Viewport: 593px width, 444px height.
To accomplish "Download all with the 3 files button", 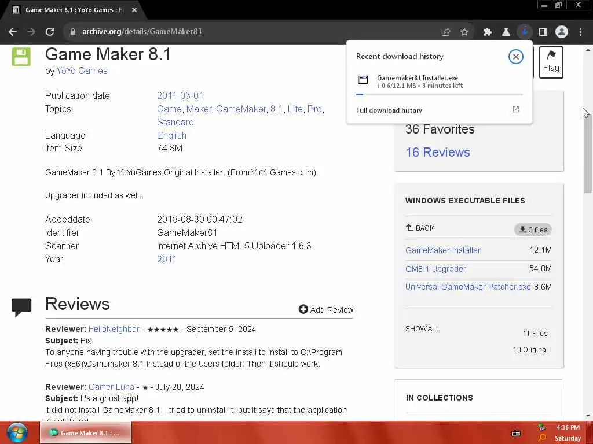I will click(x=533, y=230).
